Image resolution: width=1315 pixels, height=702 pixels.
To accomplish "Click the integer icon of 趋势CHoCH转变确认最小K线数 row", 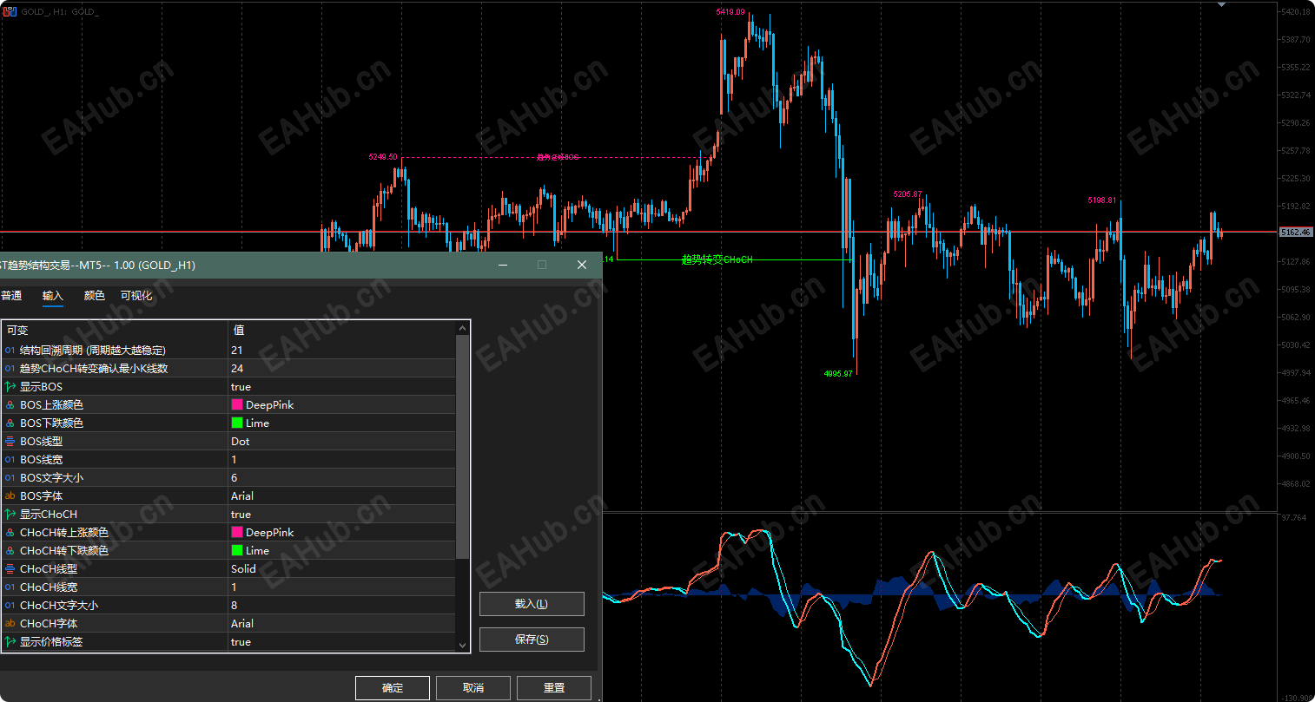I will pos(10,369).
